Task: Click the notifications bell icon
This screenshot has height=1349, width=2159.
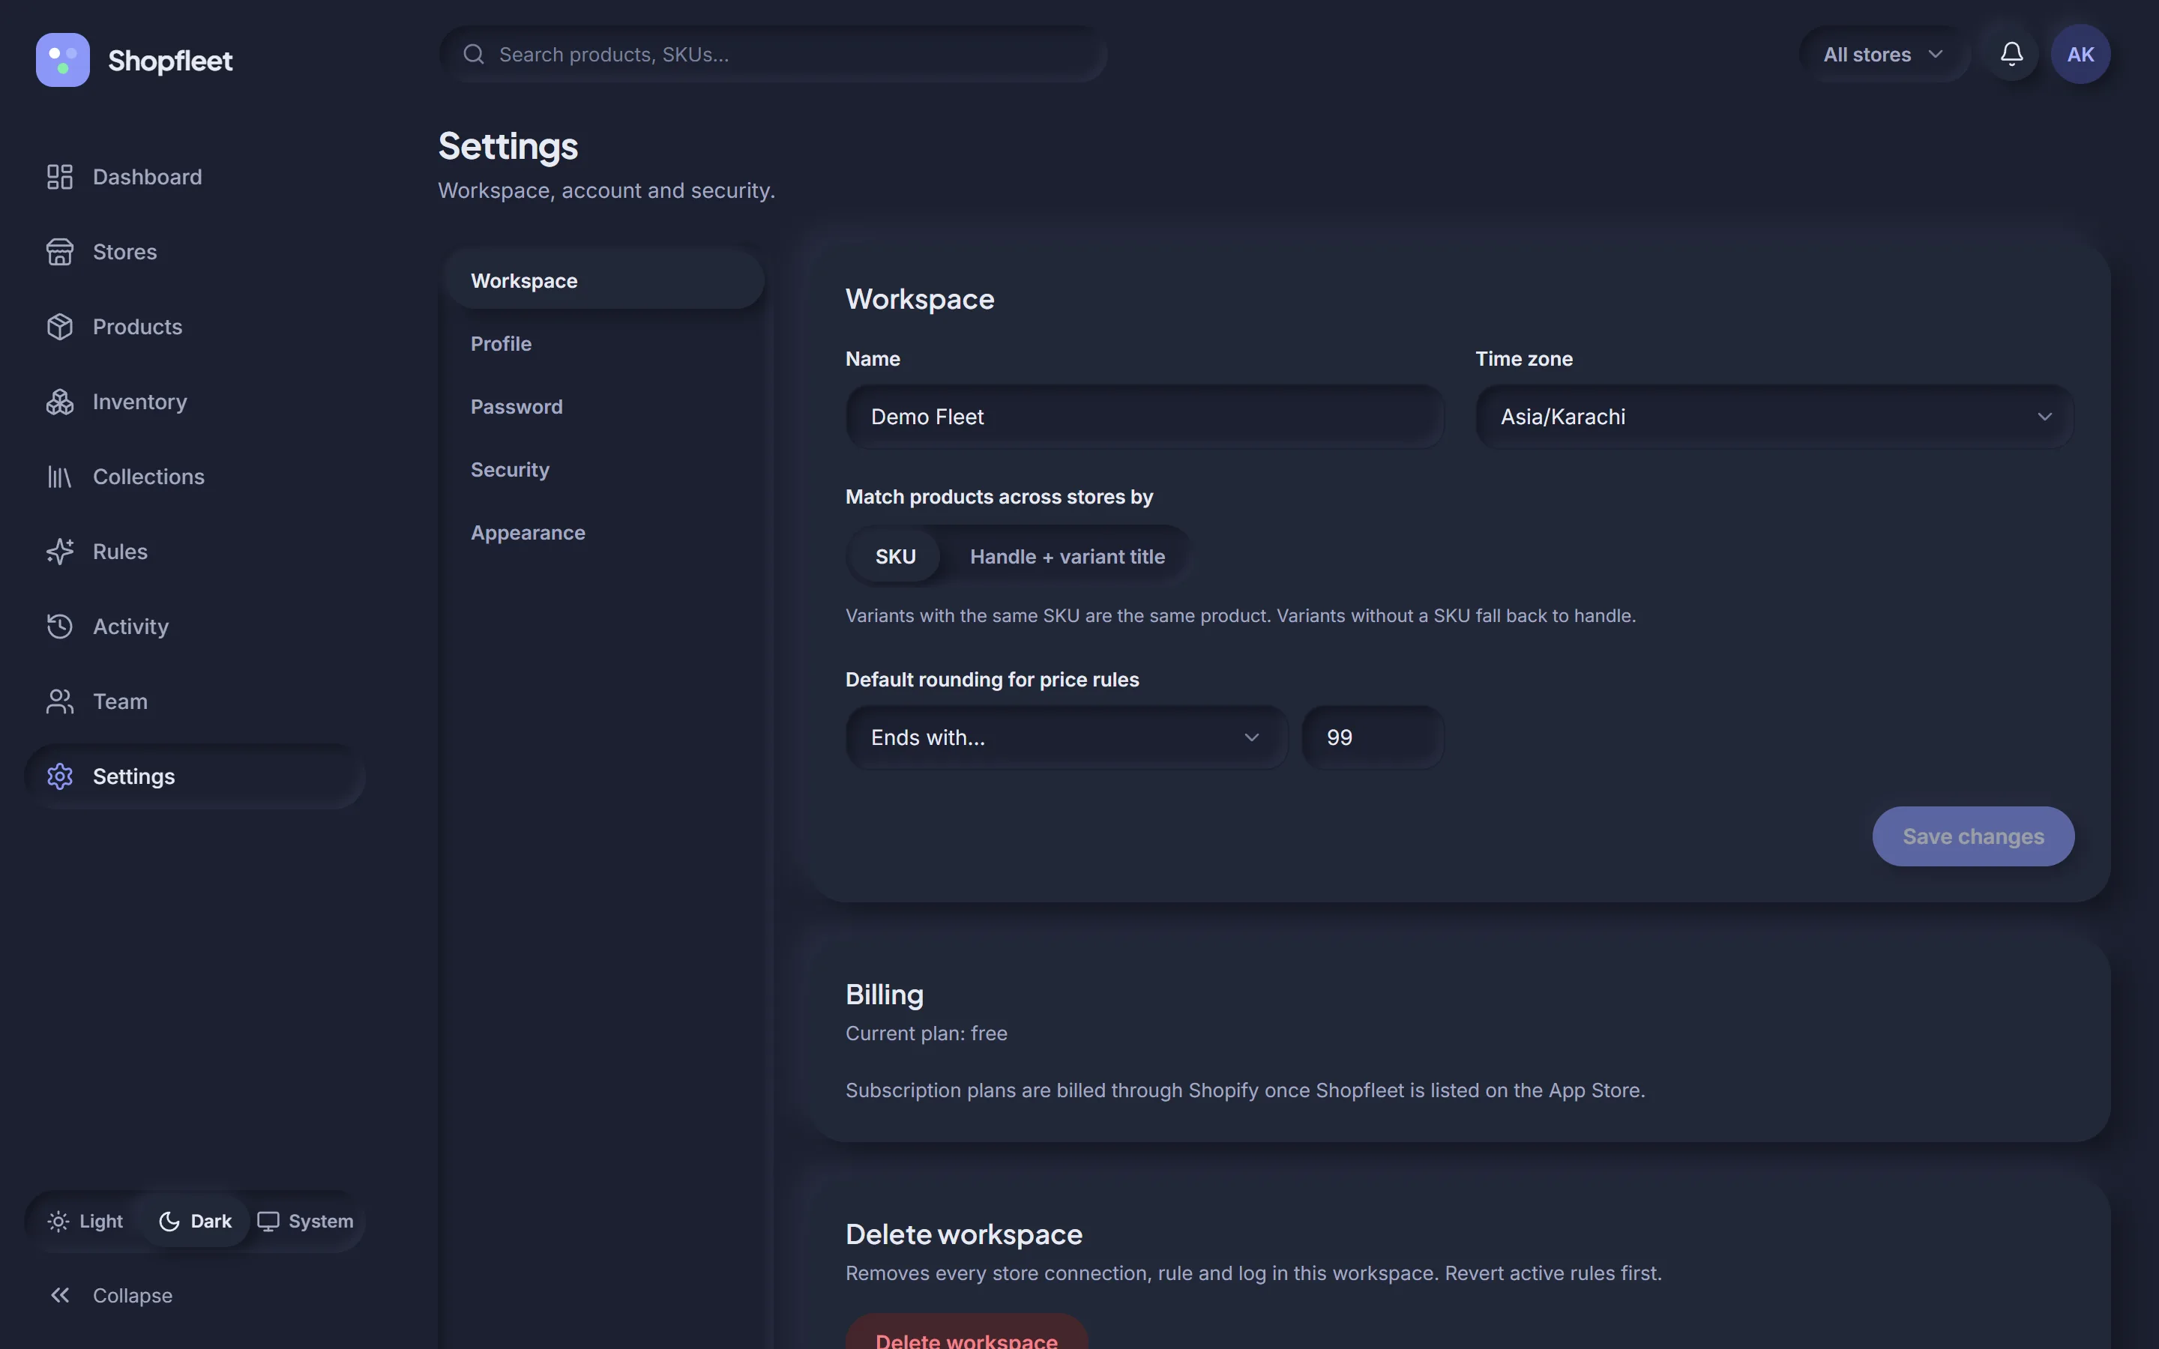Action: [x=2011, y=55]
